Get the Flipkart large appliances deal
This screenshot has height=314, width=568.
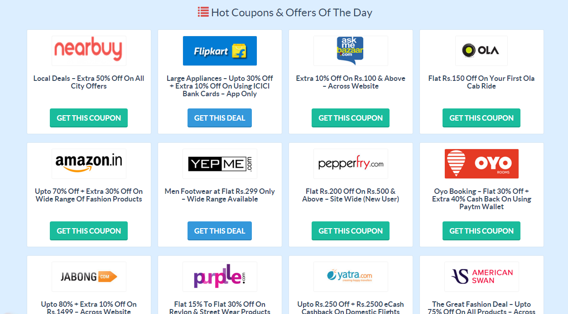(220, 118)
